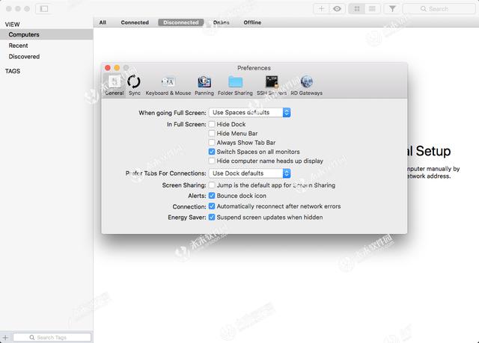The height and width of the screenshot is (343, 479).
Task: Click the add tag plus button
Action: [6, 338]
